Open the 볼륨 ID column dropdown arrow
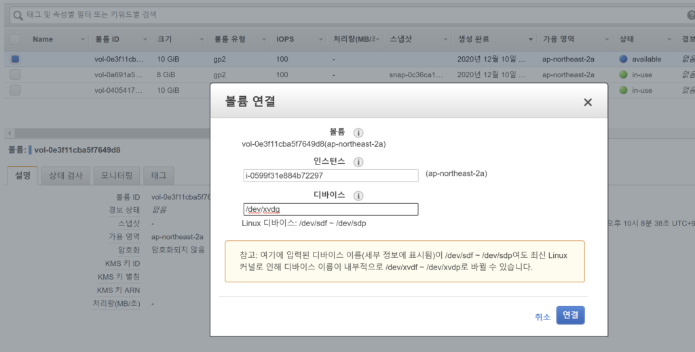Image resolution: width=695 pixels, height=352 pixels. pyautogui.click(x=144, y=39)
